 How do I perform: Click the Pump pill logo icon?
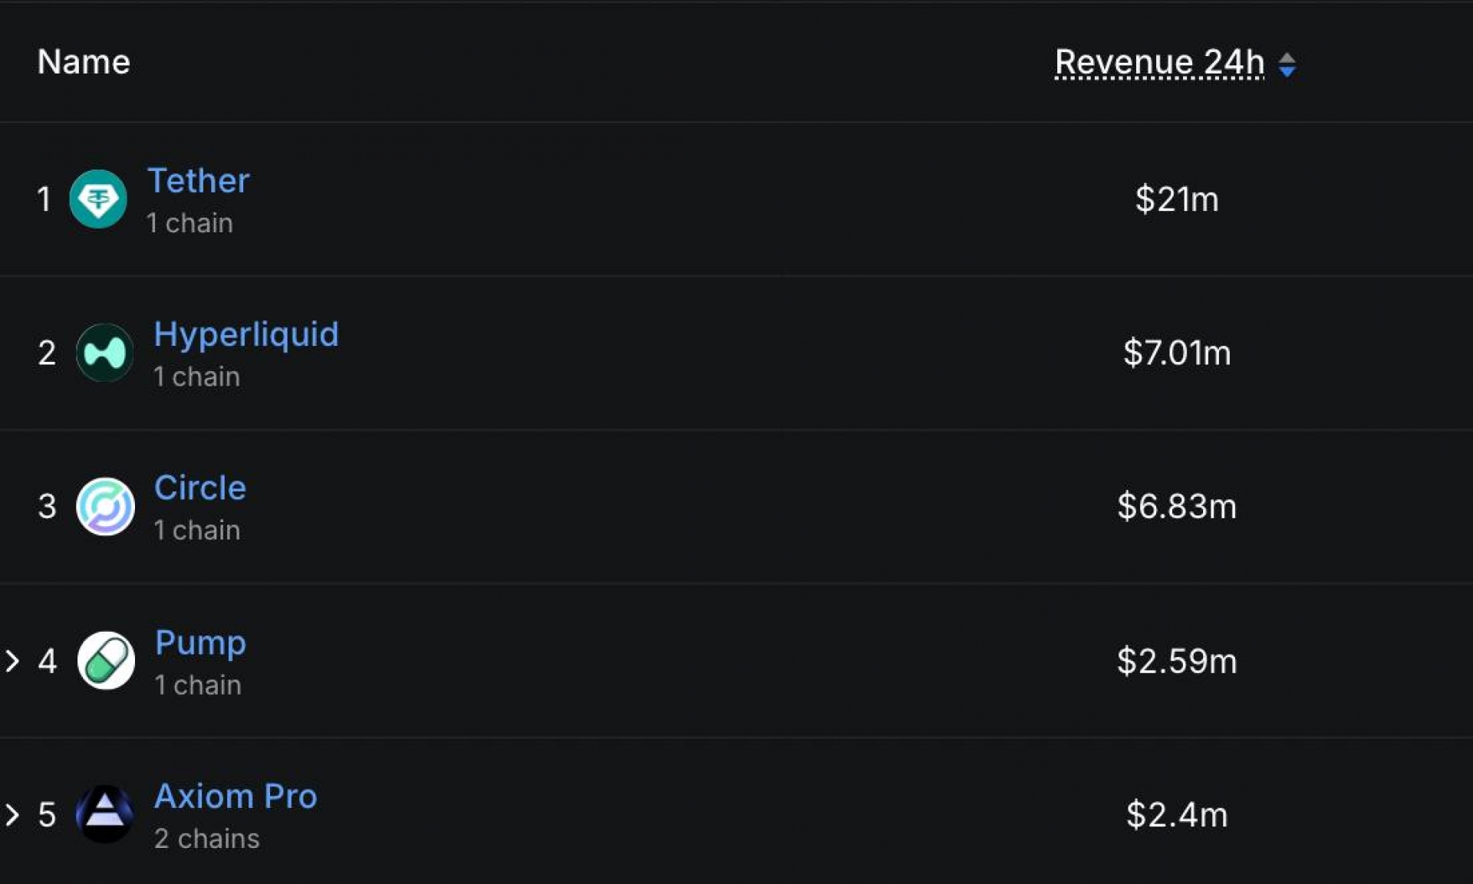click(x=106, y=661)
